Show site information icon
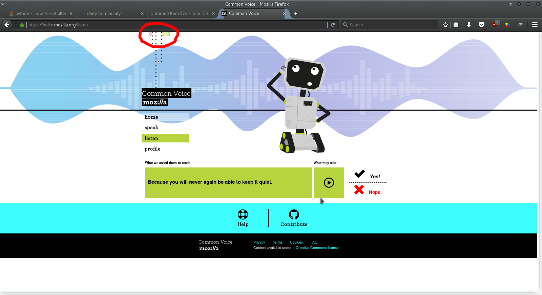 (16, 25)
